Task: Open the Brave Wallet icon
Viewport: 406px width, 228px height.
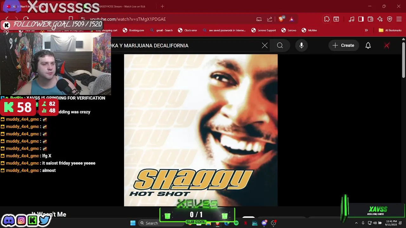Action: point(370,19)
